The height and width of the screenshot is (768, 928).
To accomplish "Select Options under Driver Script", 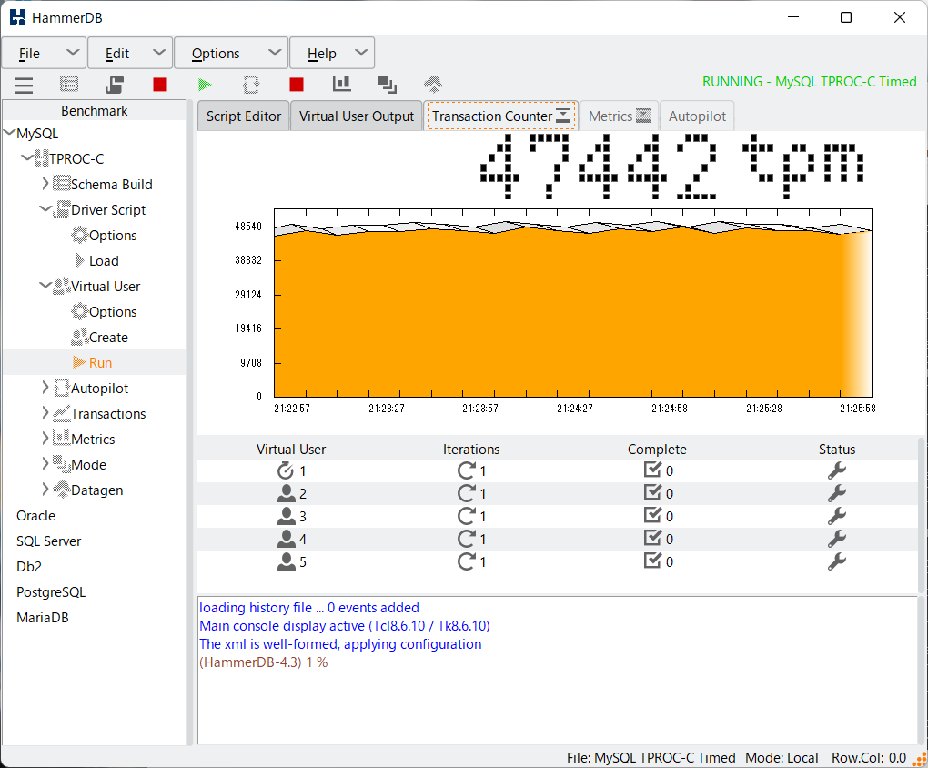I will [x=113, y=235].
